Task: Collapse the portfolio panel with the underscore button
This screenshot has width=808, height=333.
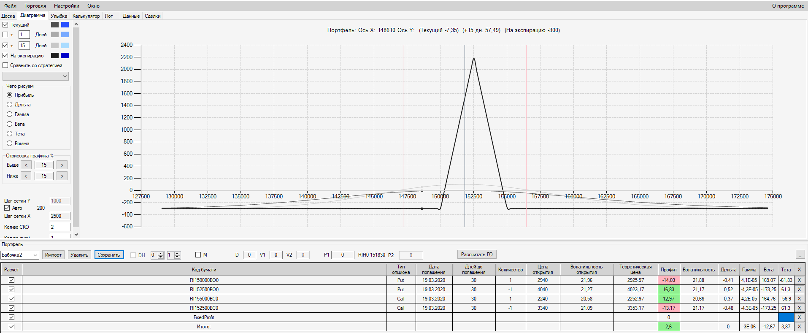Action: tap(800, 254)
